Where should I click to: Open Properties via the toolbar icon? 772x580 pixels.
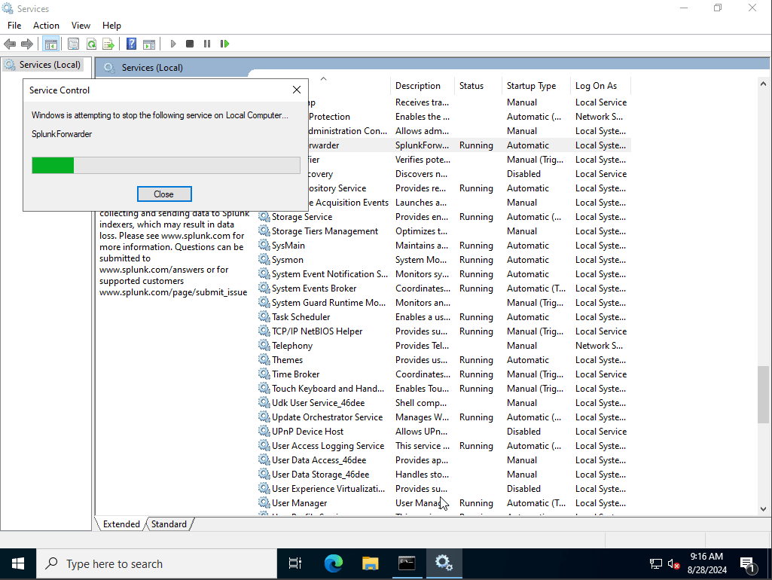(x=73, y=44)
